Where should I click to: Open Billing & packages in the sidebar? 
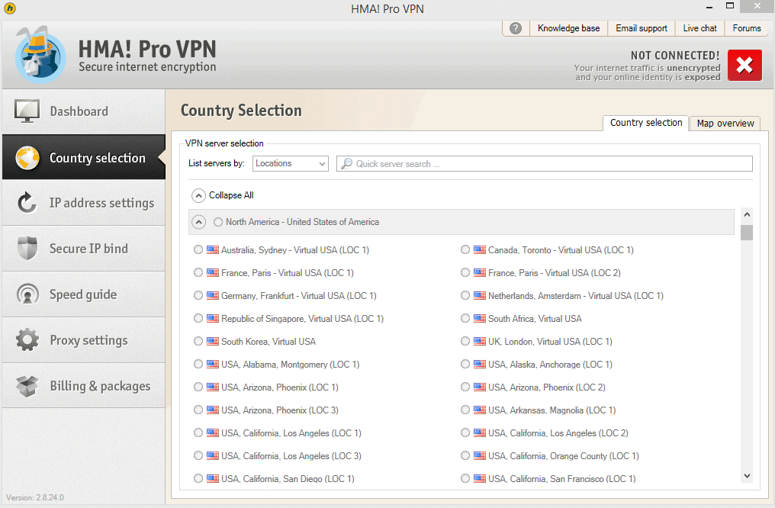(x=84, y=386)
